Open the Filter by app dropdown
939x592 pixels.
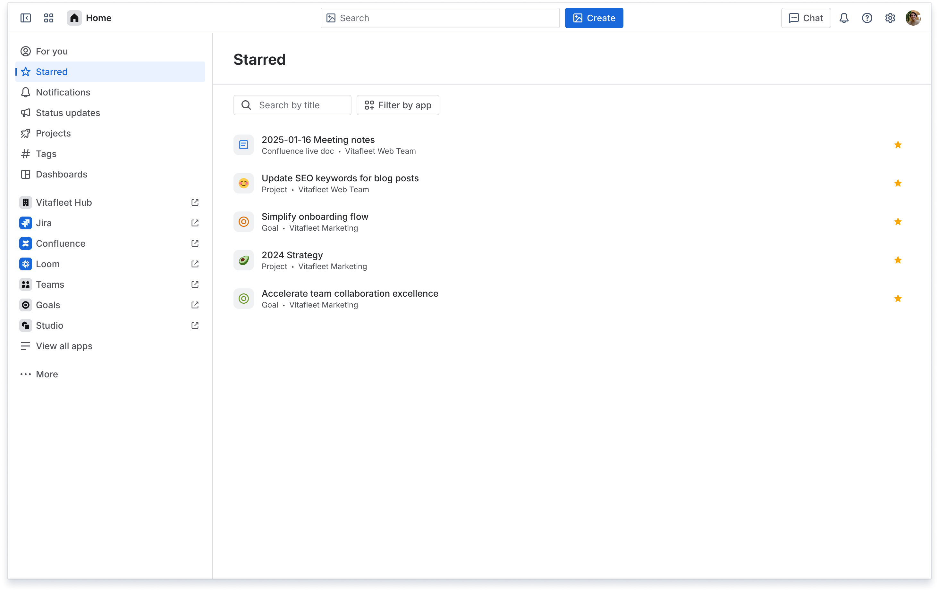tap(398, 105)
